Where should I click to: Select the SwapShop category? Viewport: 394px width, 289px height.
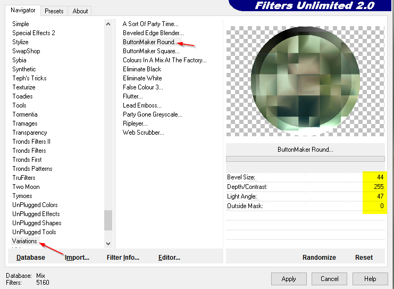point(26,51)
